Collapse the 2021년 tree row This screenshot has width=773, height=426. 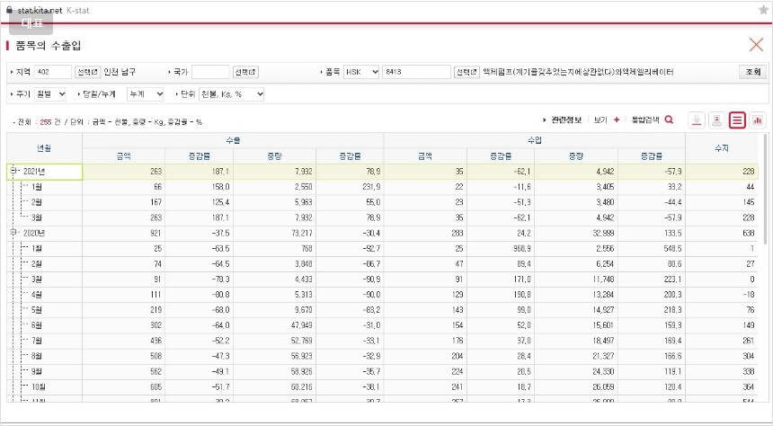(13, 172)
